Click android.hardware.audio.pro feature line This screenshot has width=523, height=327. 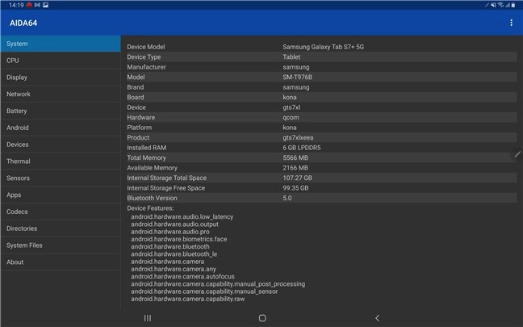pos(170,232)
